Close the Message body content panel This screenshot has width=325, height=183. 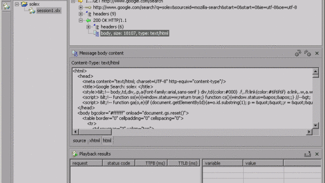[x=317, y=53]
